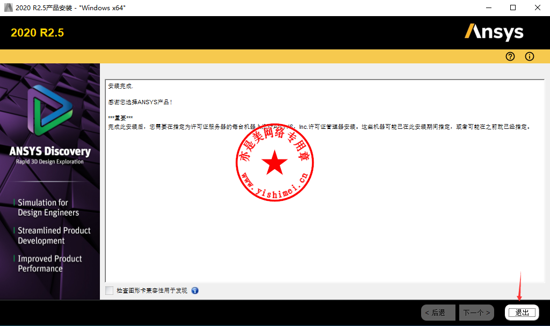Close the installer window
This screenshot has height=326, width=550.
[537, 8]
